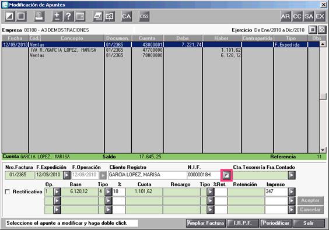Click the I.R.P.F. button
329x230 pixels.
243,223
